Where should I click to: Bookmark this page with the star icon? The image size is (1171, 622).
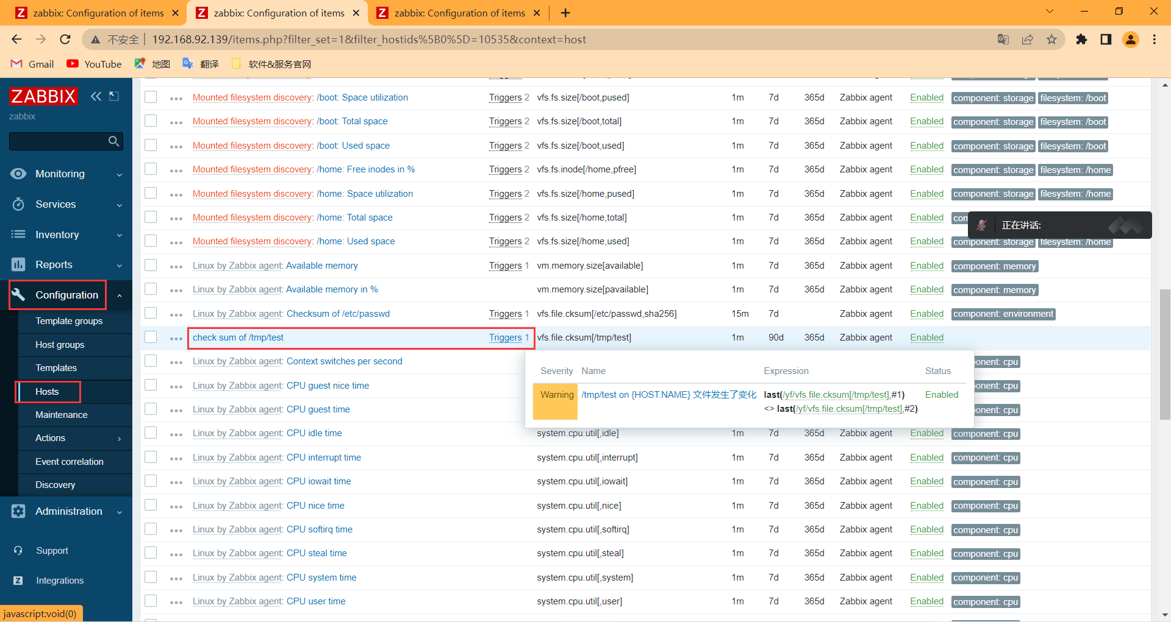coord(1051,40)
